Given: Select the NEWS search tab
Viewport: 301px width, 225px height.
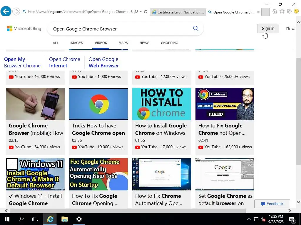Looking at the screenshot, I should point(144,43).
